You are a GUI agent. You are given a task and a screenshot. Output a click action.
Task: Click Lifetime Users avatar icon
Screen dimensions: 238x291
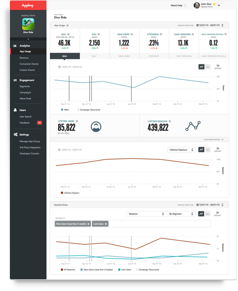click(x=96, y=127)
